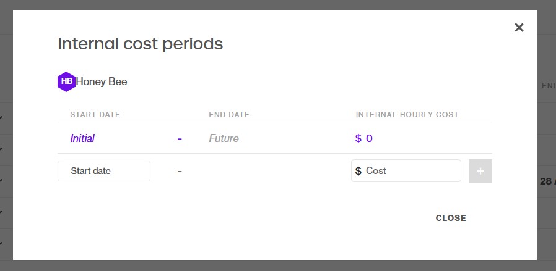Click the dollar sign in Cost field
The image size is (556, 271).
coord(358,171)
